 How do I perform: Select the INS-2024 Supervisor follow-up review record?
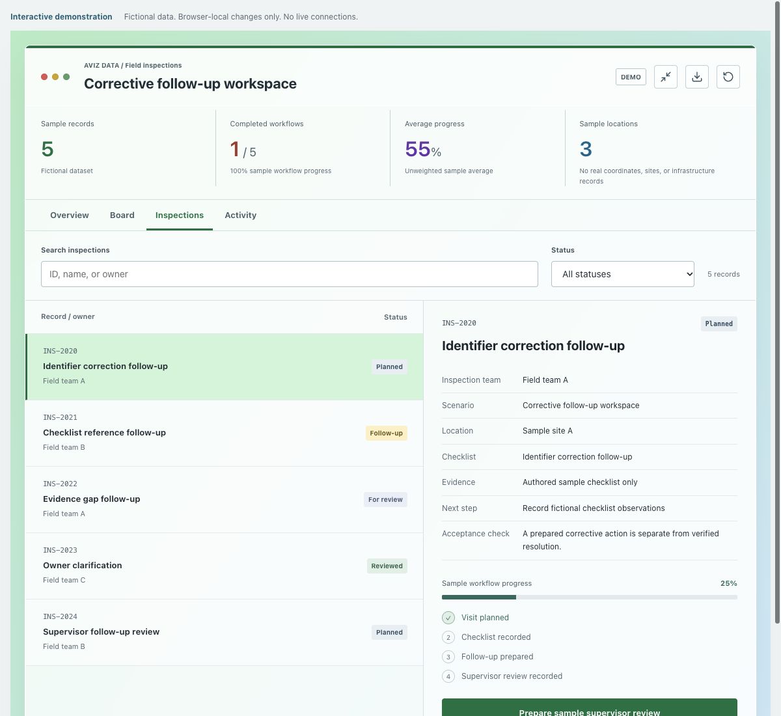[225, 632]
